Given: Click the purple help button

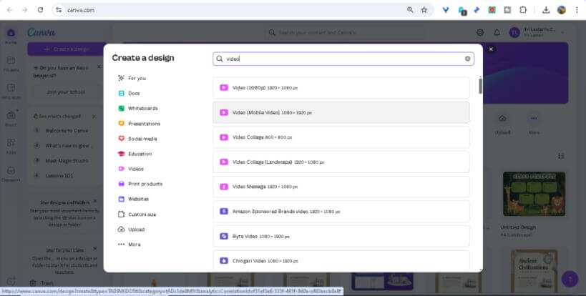Looking at the screenshot, I should coord(570,279).
